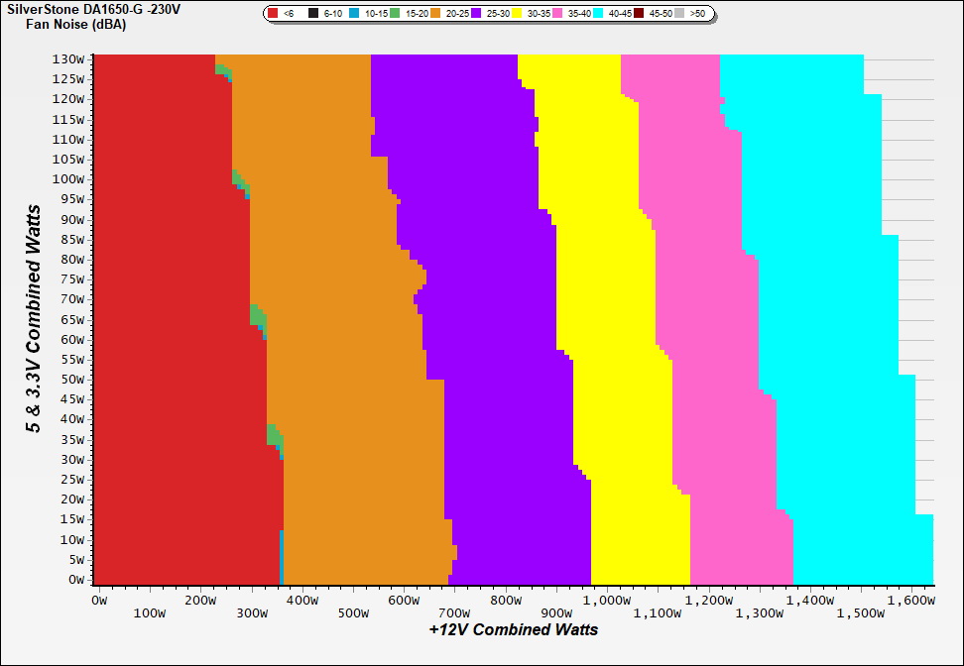Click the +12V Combined Watts axis title
This screenshot has width=964, height=666.
coord(514,629)
